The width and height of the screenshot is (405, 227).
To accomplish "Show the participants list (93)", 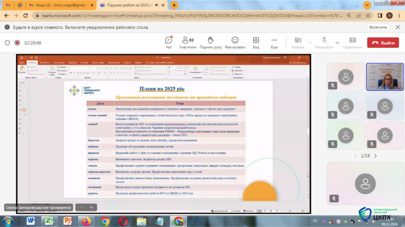I will [188, 43].
